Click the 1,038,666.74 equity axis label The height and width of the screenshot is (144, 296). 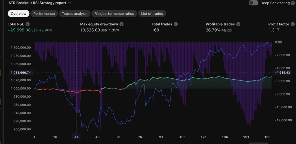(x=21, y=73)
